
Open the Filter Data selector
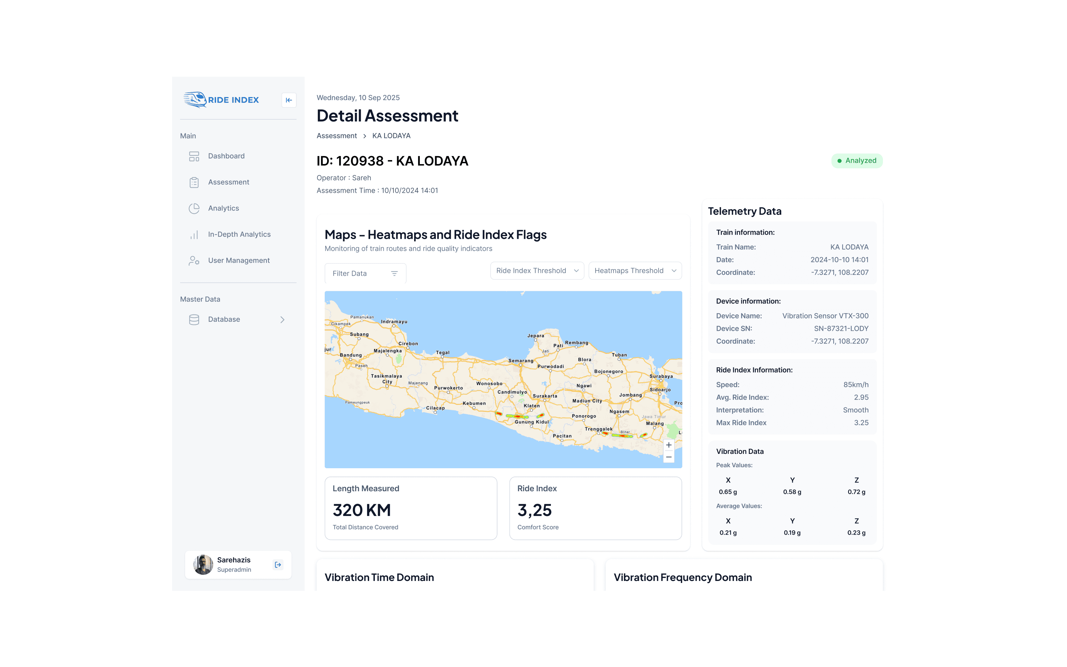tap(365, 273)
